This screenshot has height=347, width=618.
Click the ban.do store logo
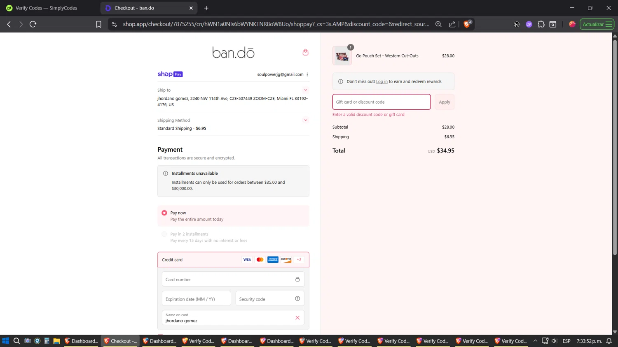[x=233, y=53]
